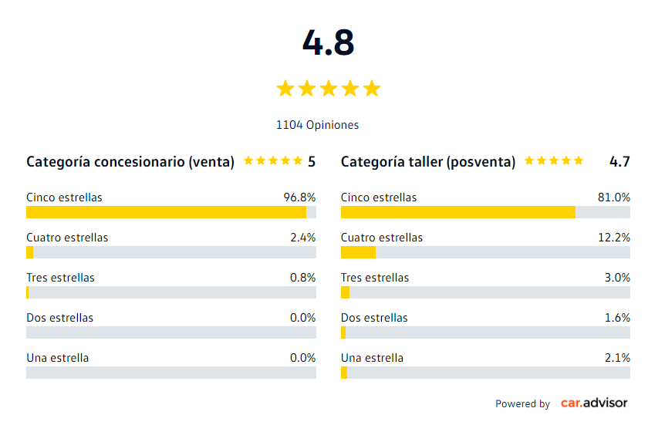Click the large overall five-star rating row
Screen dimensions: 665x425
coord(329,89)
